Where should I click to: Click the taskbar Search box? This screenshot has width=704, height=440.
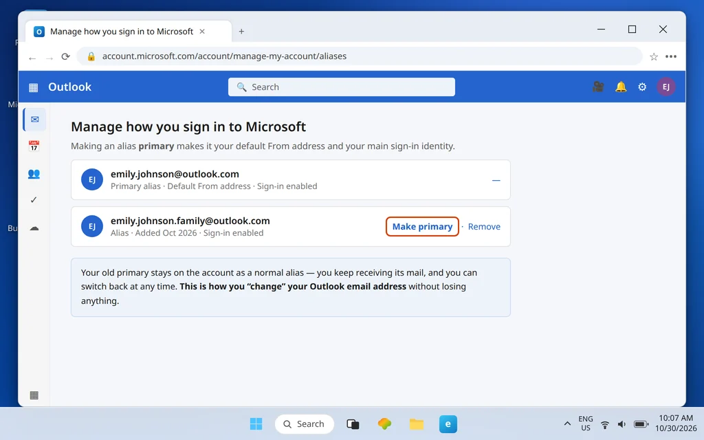click(305, 423)
